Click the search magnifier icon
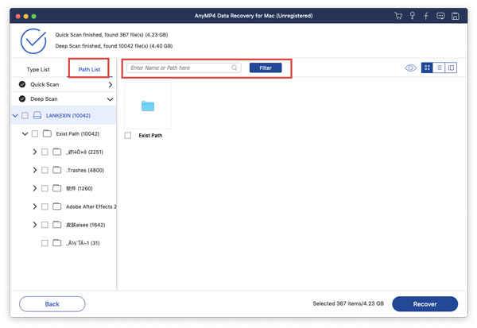Viewport: 477px width, 328px height. [235, 68]
